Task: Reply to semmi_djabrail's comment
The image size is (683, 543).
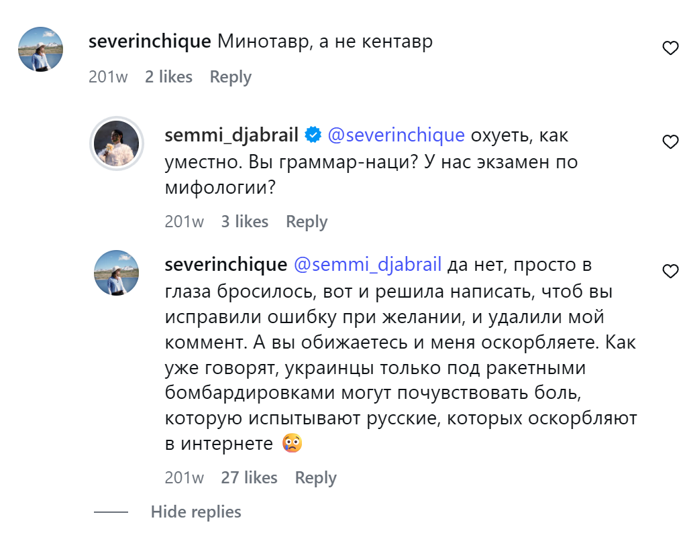Action: 307,222
